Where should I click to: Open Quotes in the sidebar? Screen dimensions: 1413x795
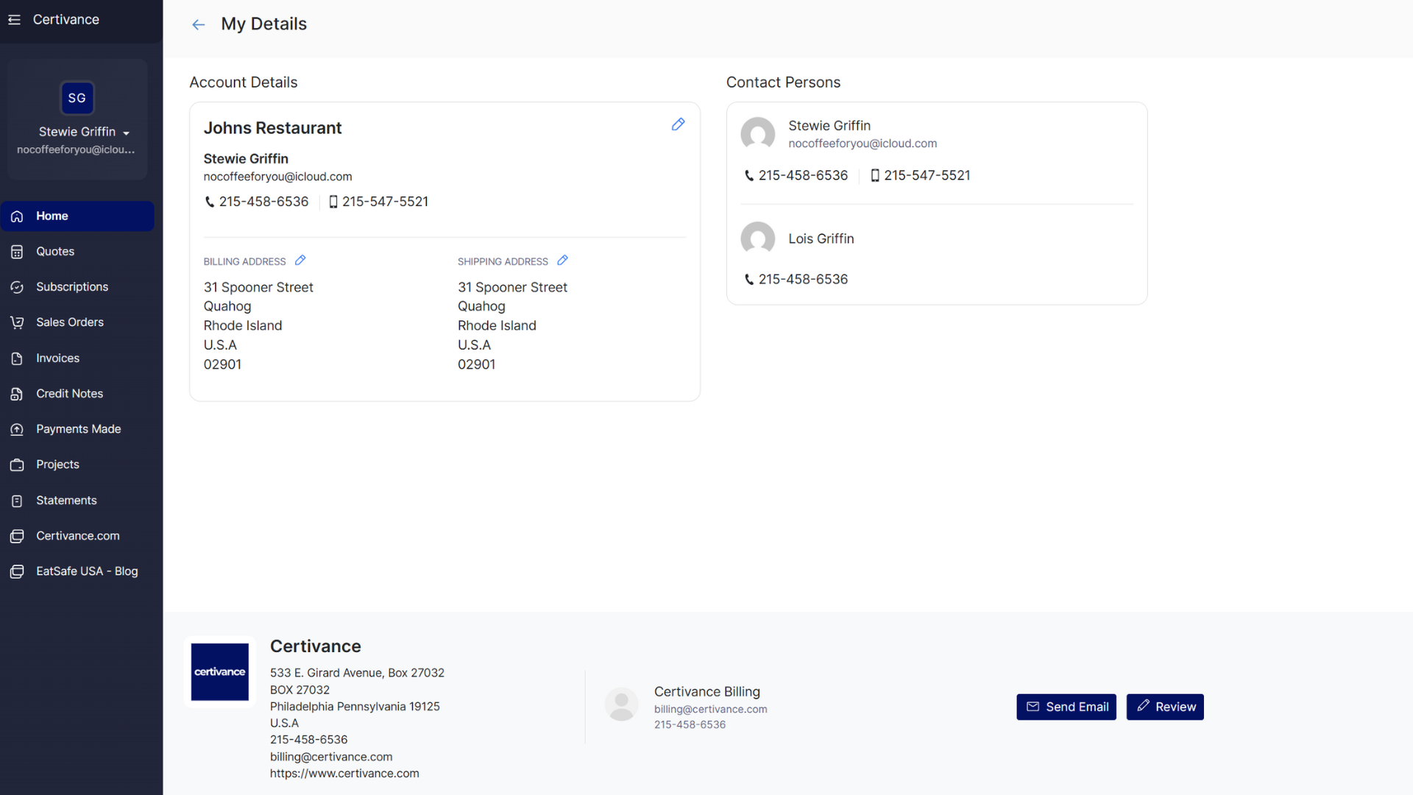[x=55, y=252]
